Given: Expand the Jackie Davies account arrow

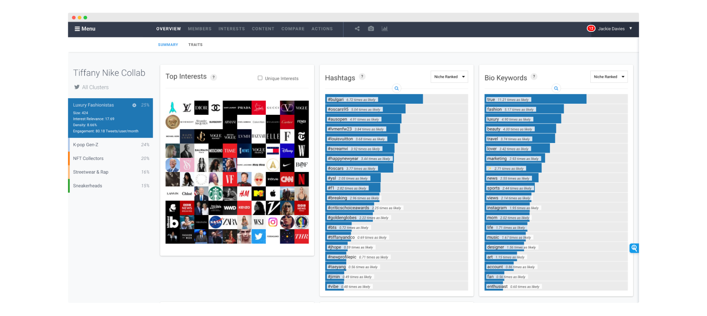Looking at the screenshot, I should click(x=631, y=29).
